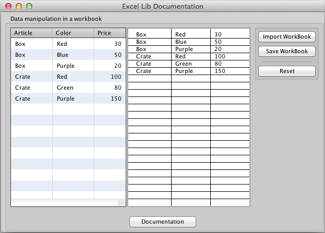
Task: Click the green zoom window button
Action: [29, 7]
